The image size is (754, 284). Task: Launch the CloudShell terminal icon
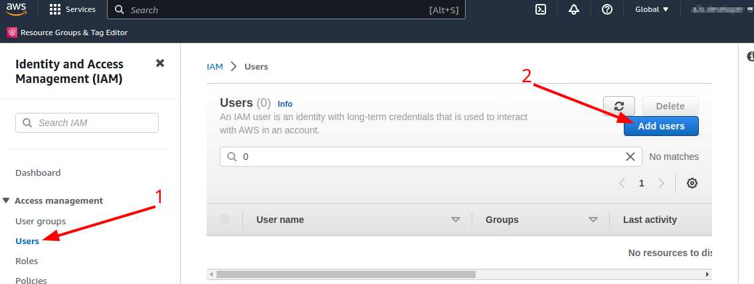click(541, 9)
